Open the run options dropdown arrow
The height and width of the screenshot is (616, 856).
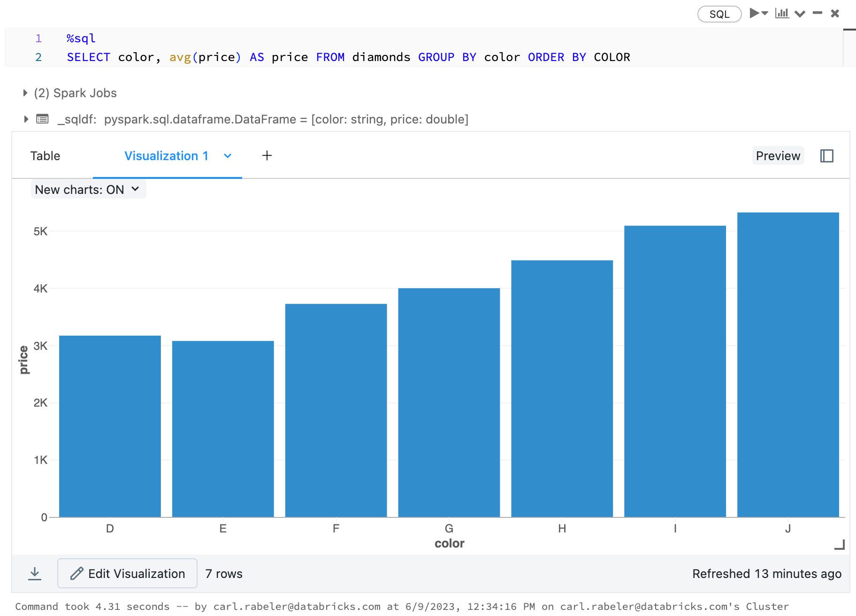[765, 15]
